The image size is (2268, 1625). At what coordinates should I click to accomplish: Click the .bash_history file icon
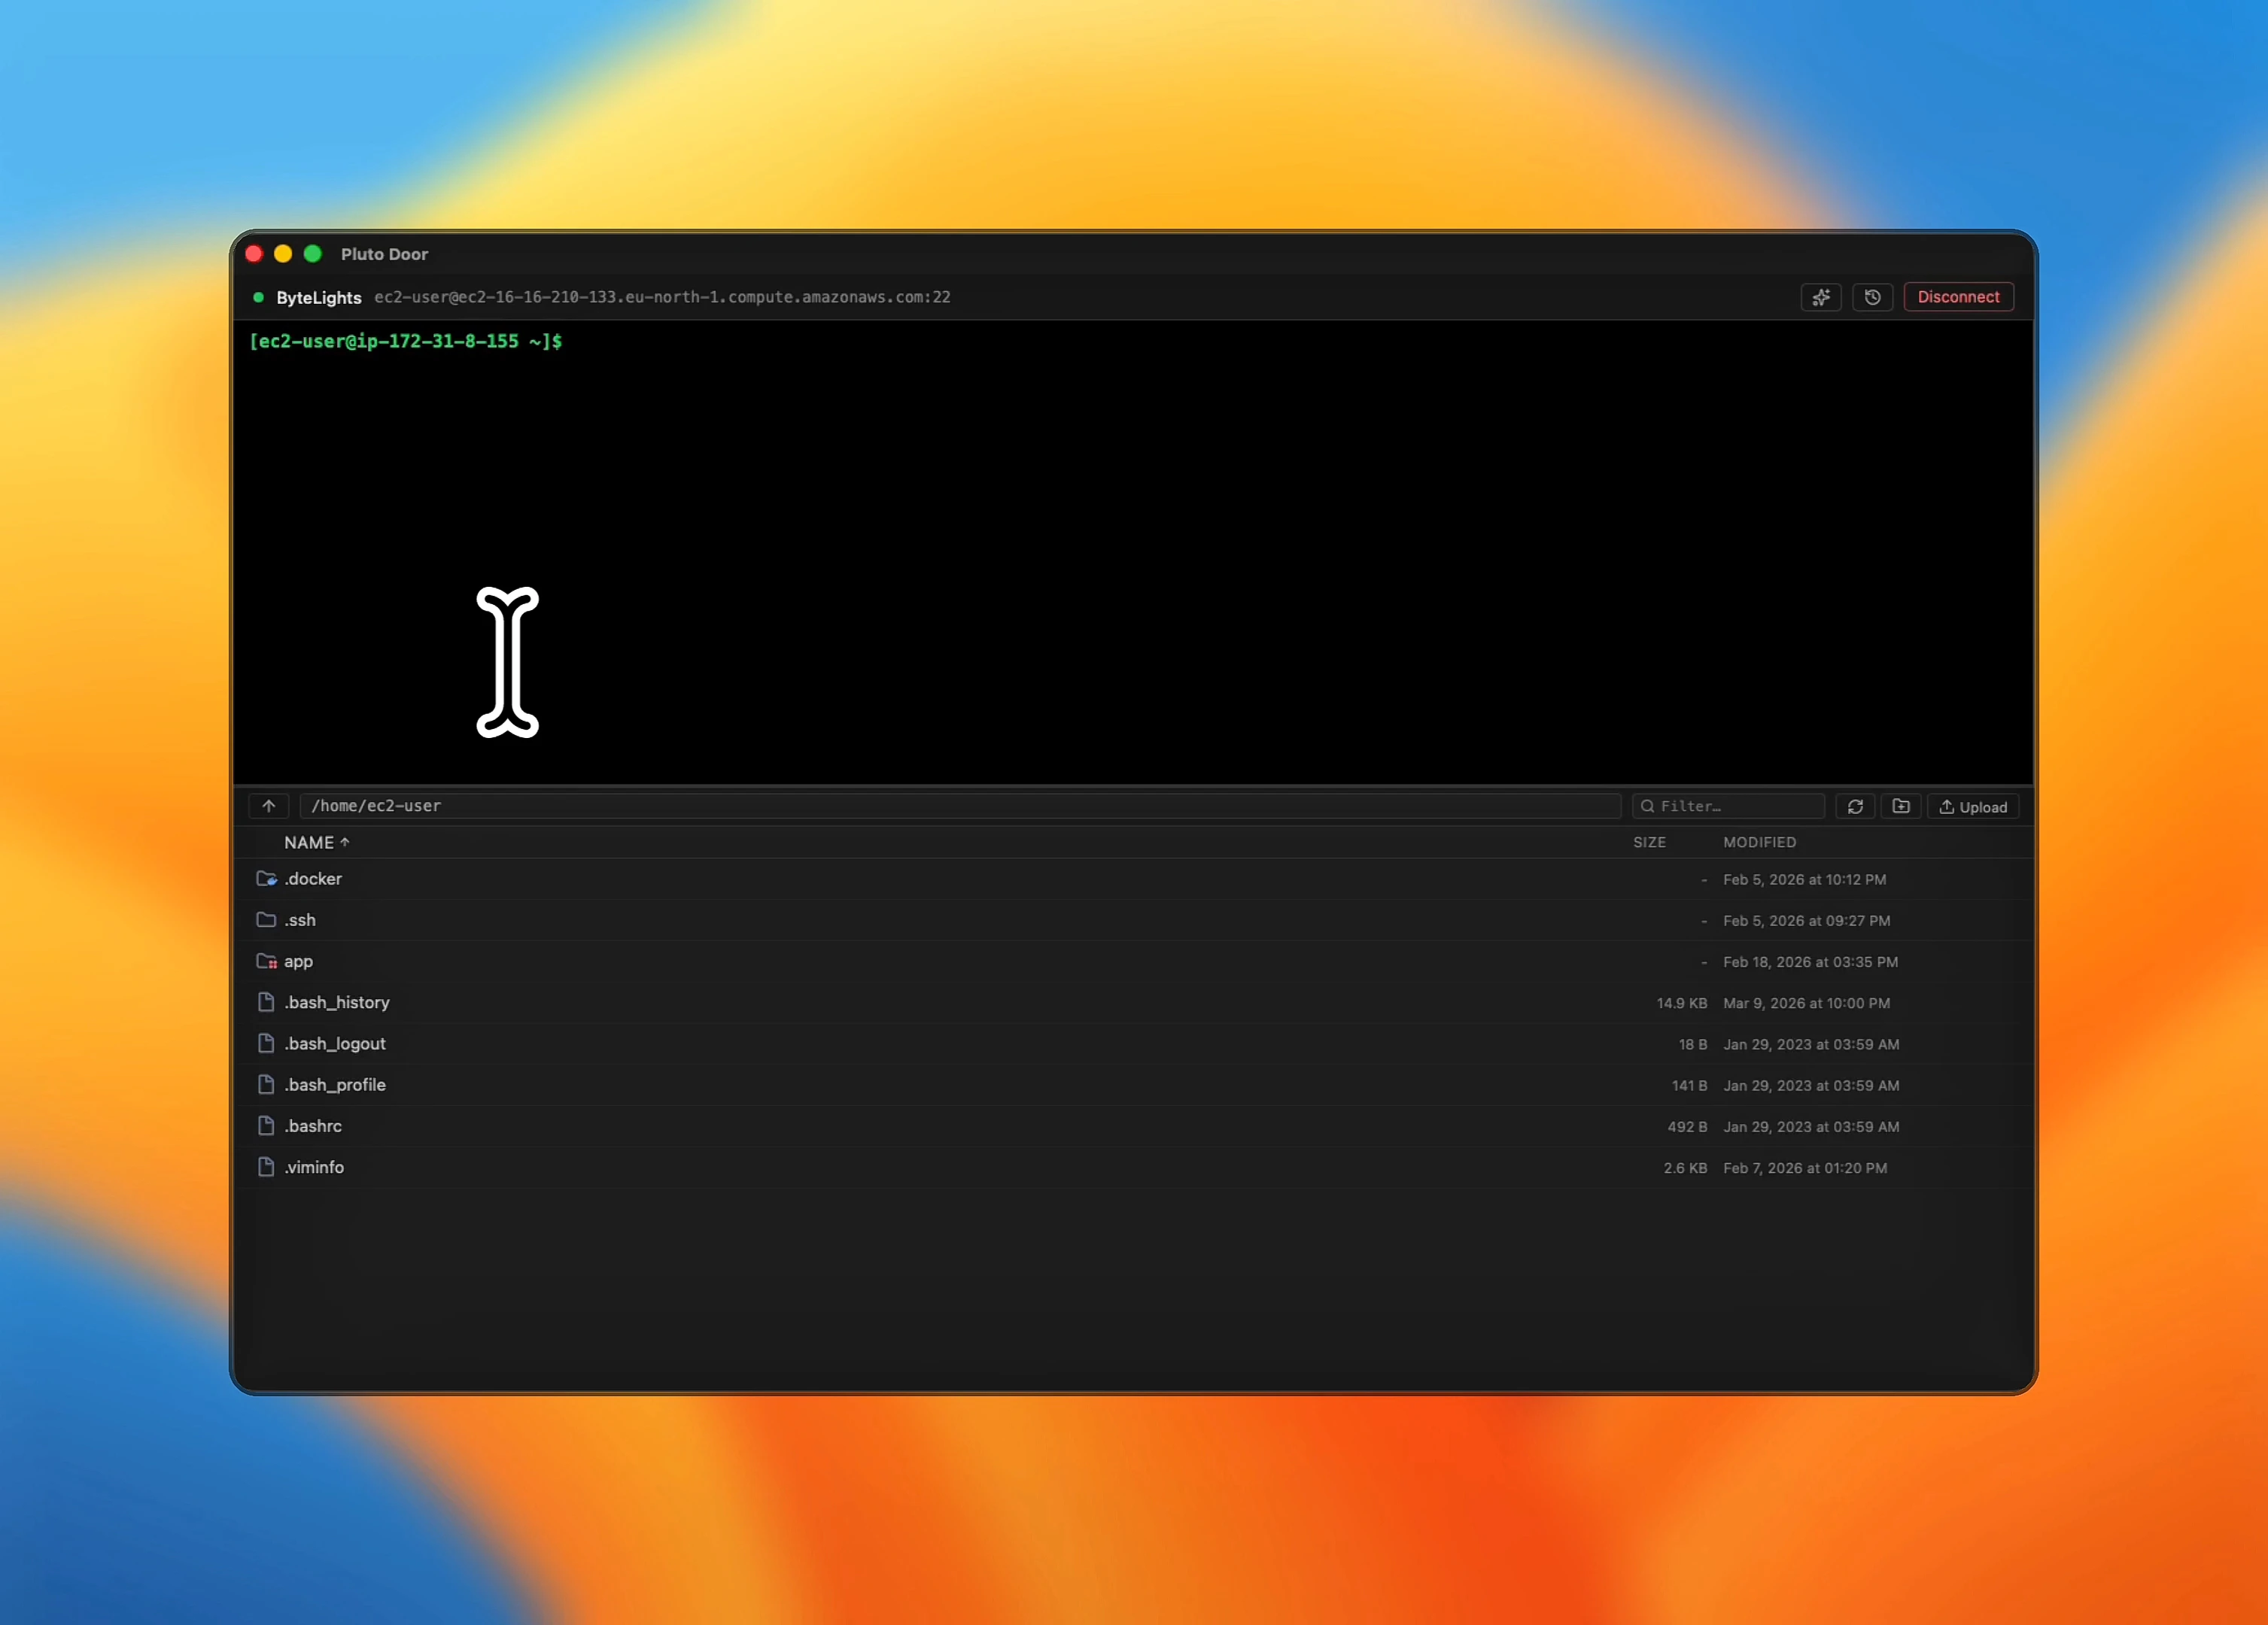(x=266, y=1002)
